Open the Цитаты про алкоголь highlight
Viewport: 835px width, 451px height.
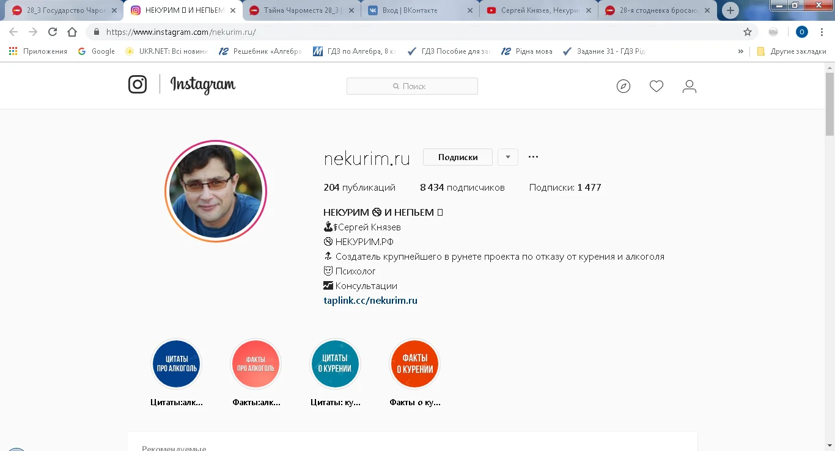pyautogui.click(x=176, y=364)
